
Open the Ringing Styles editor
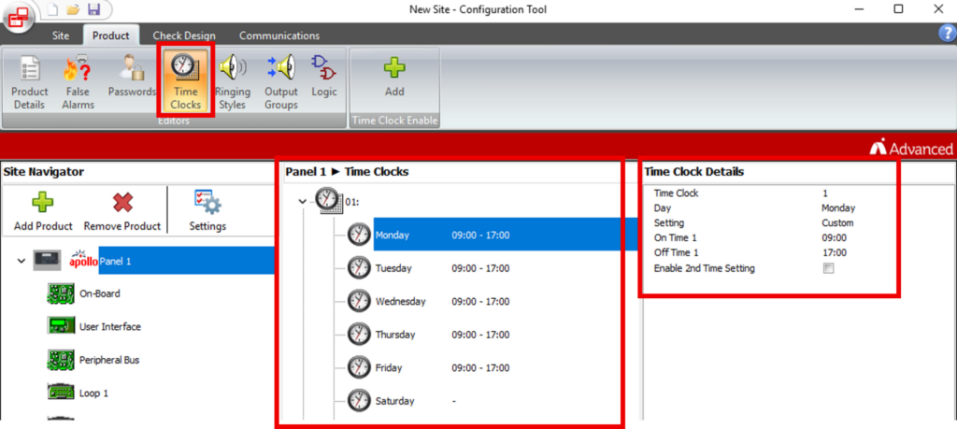(x=232, y=82)
